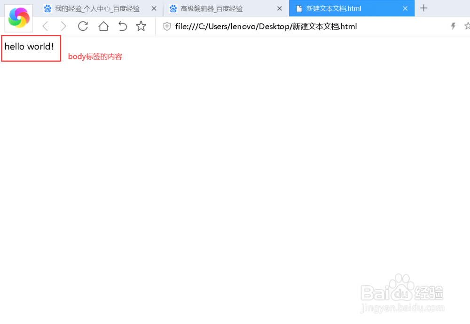Viewport: 470px width, 324px height.
Task: Go back with the back arrow
Action: pyautogui.click(x=45, y=26)
